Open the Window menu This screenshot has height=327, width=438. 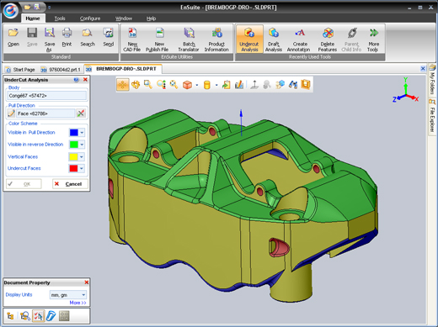(x=124, y=18)
